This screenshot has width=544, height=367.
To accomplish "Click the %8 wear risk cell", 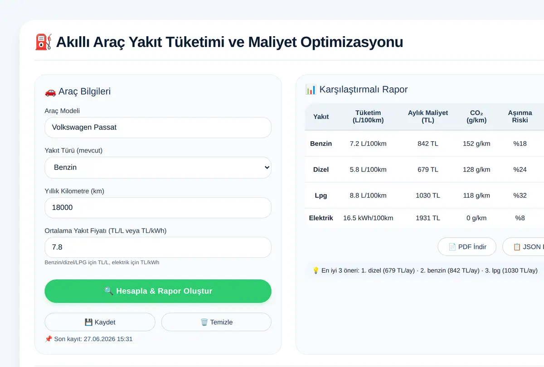I will pyautogui.click(x=520, y=218).
